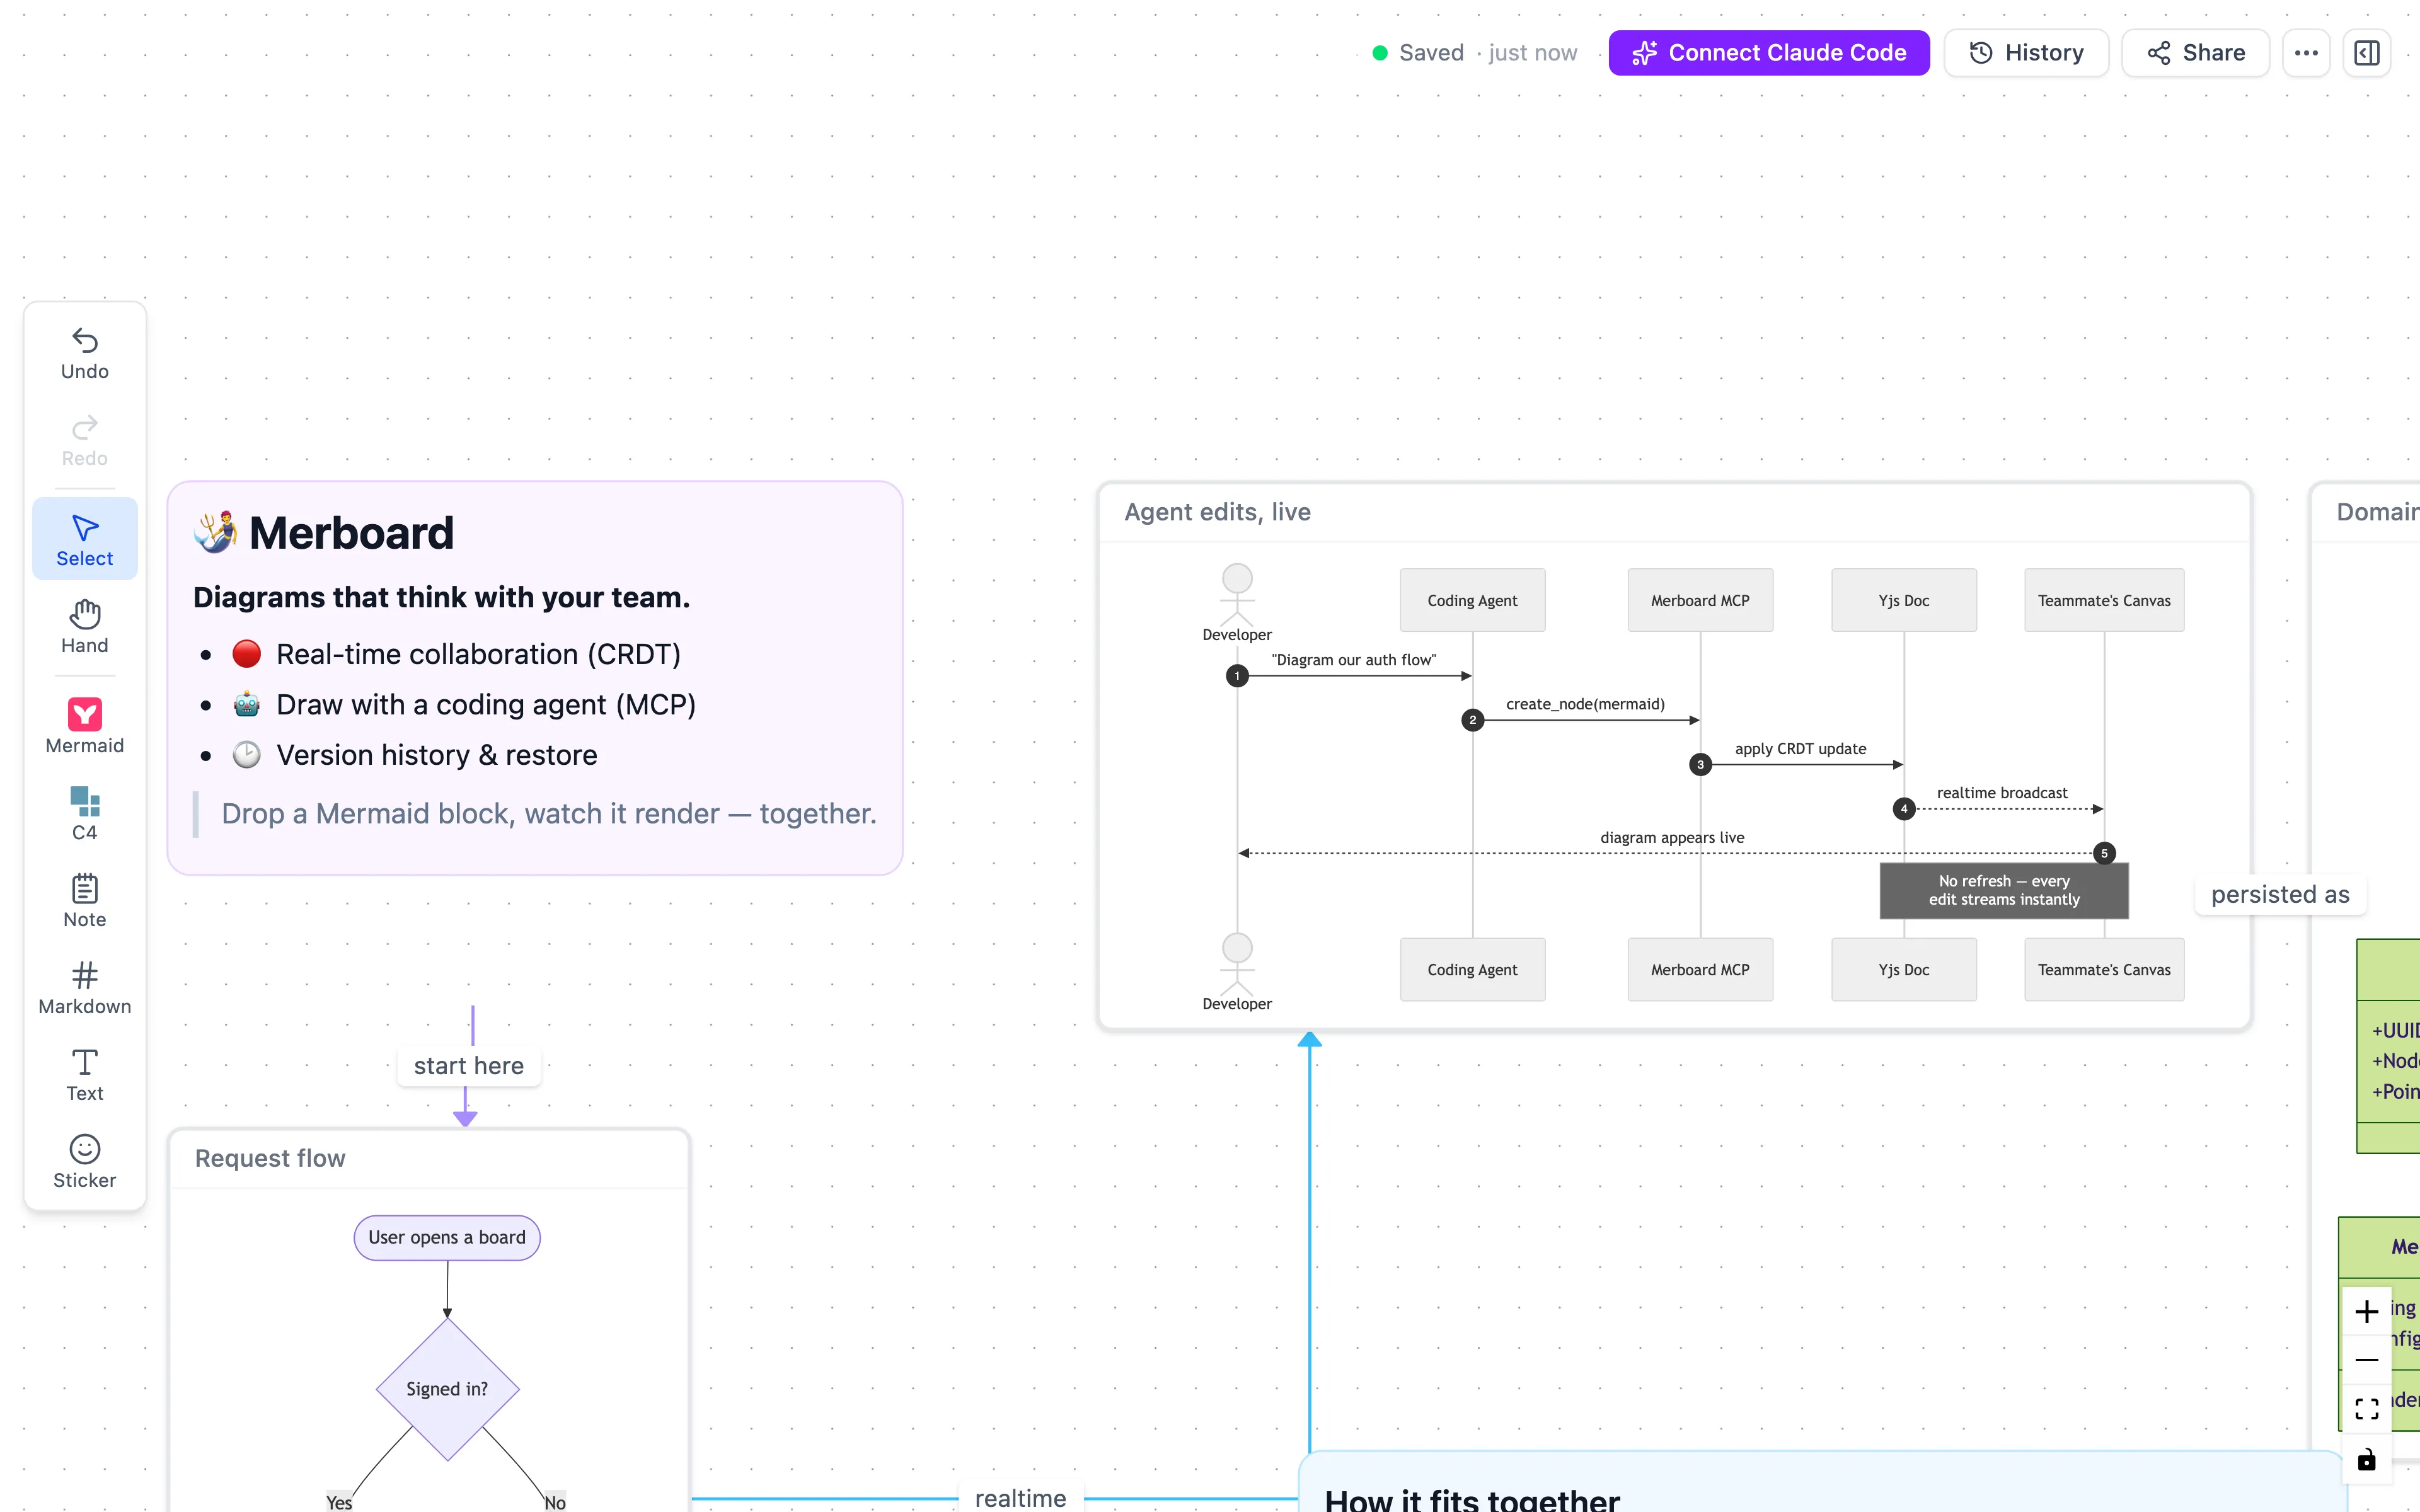The height and width of the screenshot is (1512, 2420).
Task: Open the Sticker tool
Action: tap(85, 1162)
